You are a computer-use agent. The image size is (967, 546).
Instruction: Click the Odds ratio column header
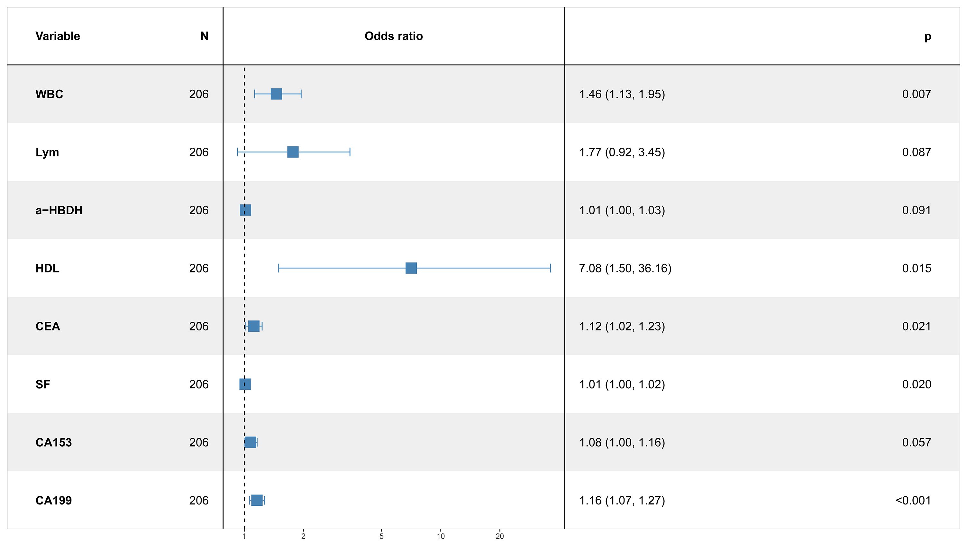393,36
